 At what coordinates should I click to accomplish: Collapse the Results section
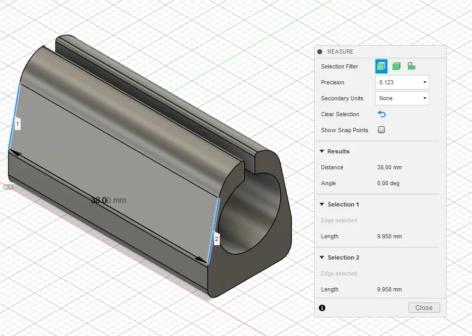(x=322, y=151)
